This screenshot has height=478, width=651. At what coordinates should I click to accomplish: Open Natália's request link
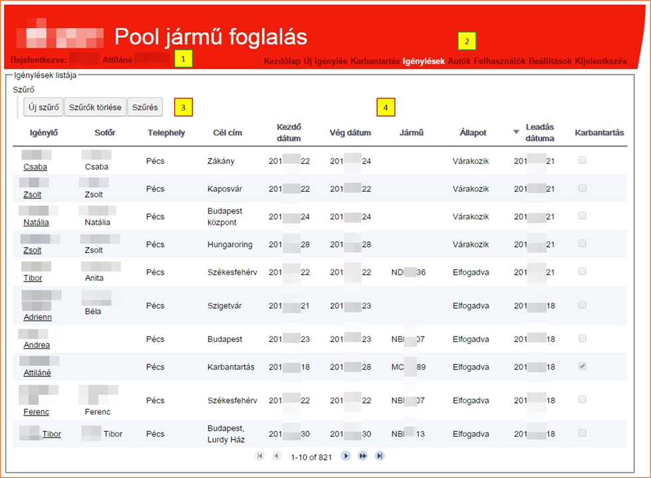point(37,222)
